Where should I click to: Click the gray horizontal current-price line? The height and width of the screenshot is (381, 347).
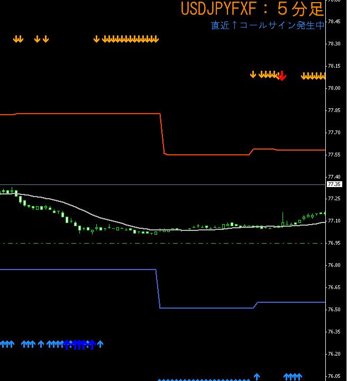click(x=162, y=184)
